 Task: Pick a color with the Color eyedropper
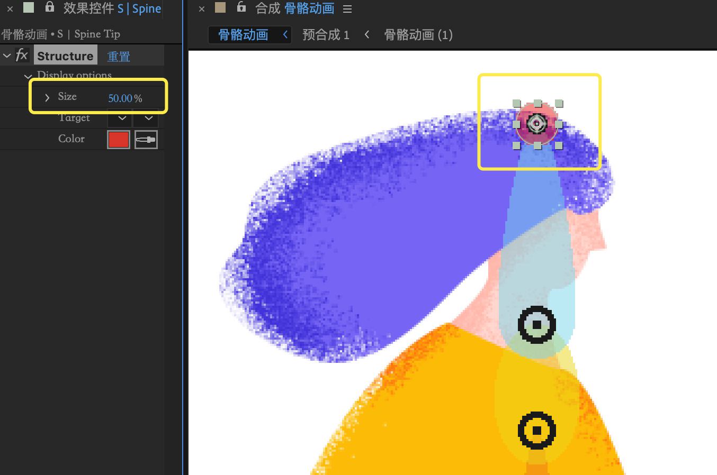tap(146, 140)
